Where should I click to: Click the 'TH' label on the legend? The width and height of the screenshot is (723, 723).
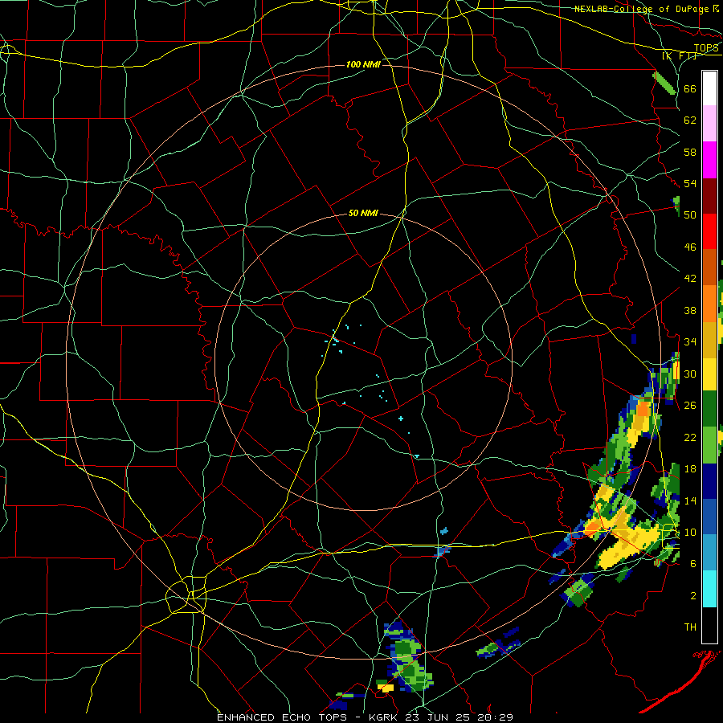(690, 627)
